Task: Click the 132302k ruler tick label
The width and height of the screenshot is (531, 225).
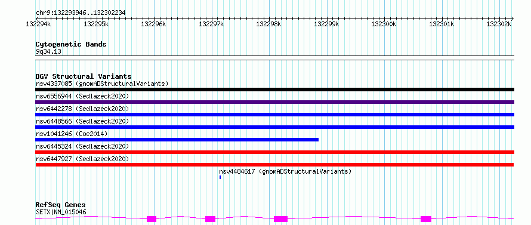Action: pos(499,24)
